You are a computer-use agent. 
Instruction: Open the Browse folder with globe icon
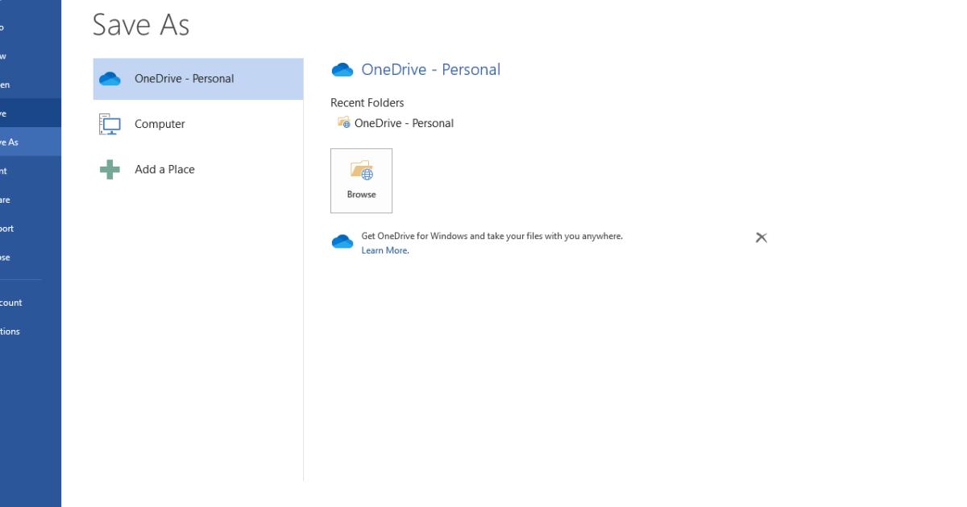tap(361, 179)
